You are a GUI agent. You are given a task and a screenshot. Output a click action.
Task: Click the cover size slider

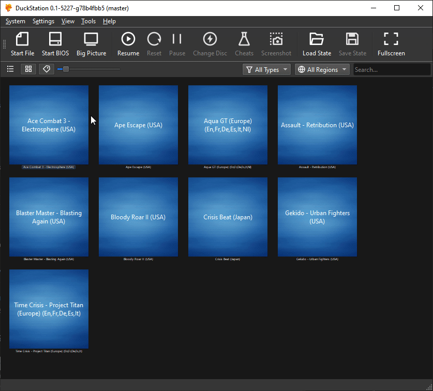click(88, 69)
